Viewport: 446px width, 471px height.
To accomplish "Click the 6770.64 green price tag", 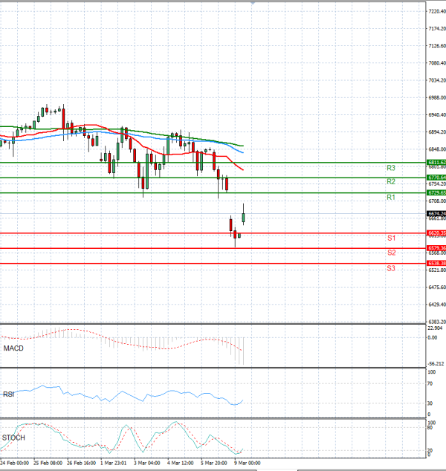I will tap(436, 178).
